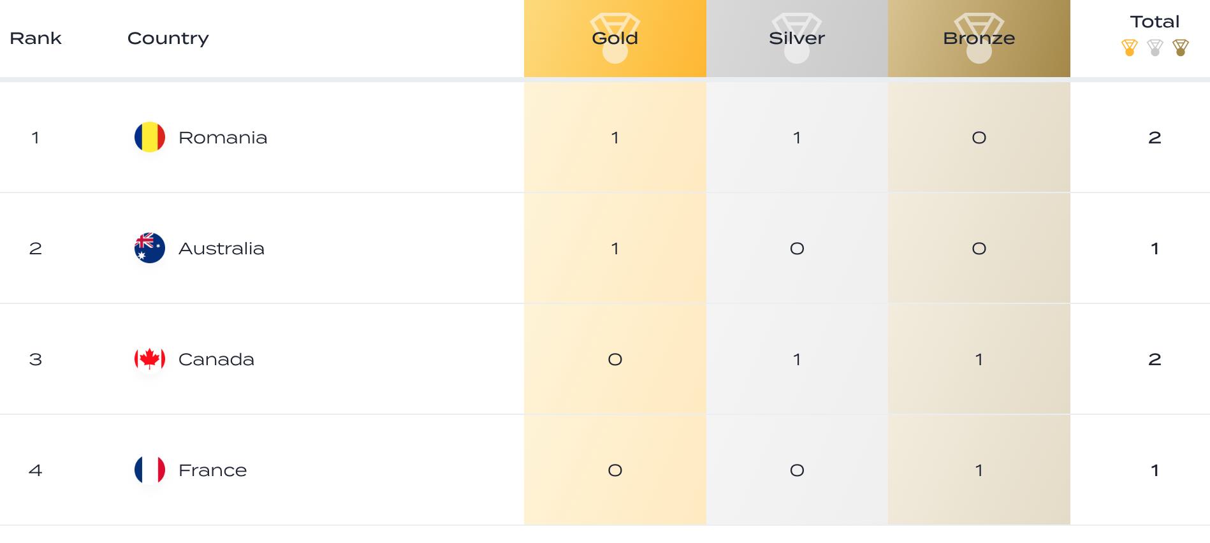
Task: Click the Country column header
Action: pos(168,38)
